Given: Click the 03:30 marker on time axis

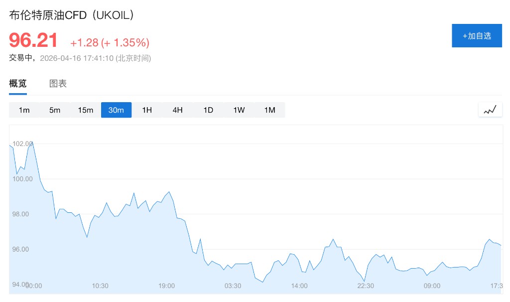Looking at the screenshot, I should (x=233, y=286).
